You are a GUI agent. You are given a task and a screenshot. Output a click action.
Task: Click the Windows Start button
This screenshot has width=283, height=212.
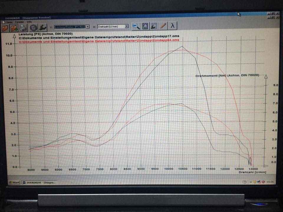pos(14,182)
